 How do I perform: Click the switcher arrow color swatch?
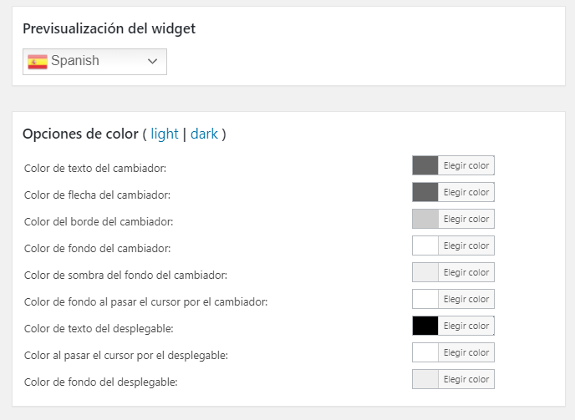425,192
